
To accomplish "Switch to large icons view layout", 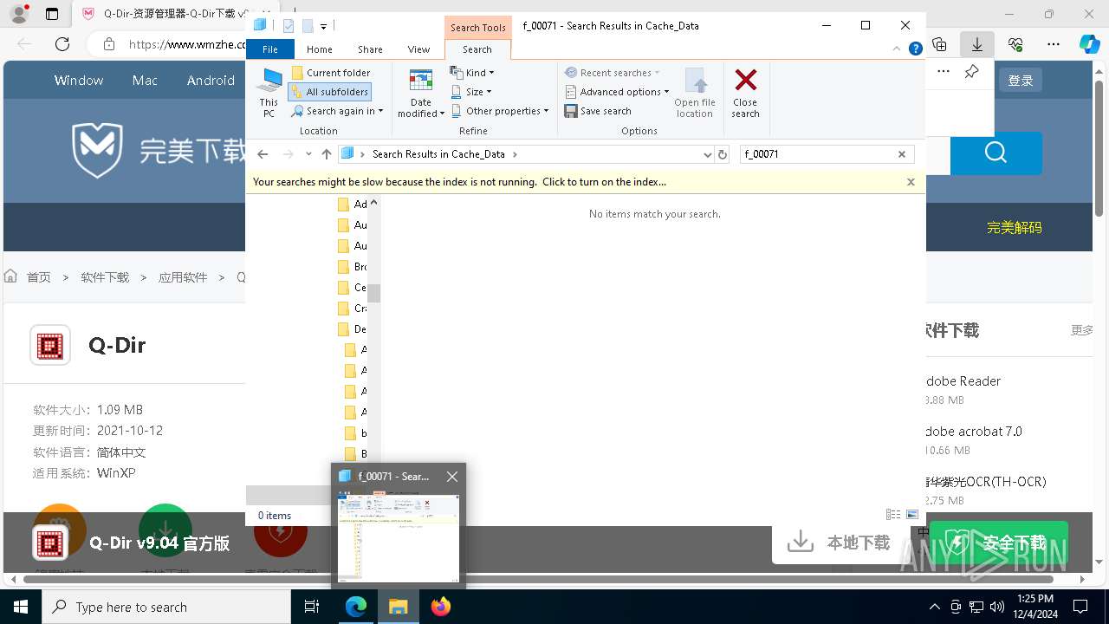I will (x=912, y=515).
